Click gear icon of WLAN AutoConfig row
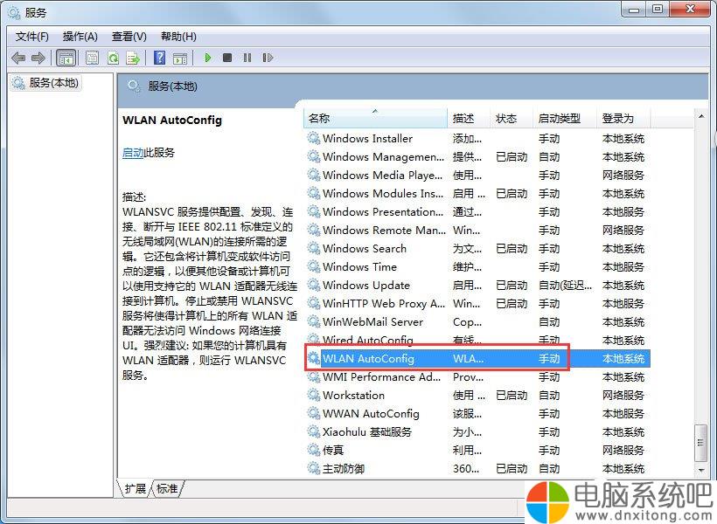The image size is (717, 524). tap(313, 358)
